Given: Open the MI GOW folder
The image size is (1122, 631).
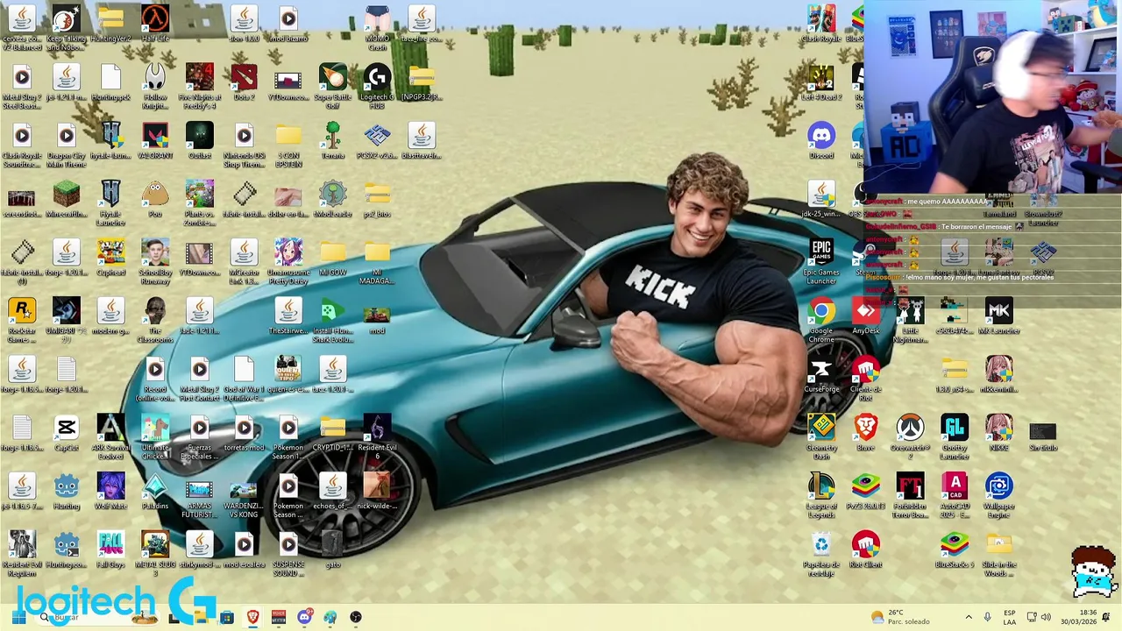Looking at the screenshot, I should 332,252.
